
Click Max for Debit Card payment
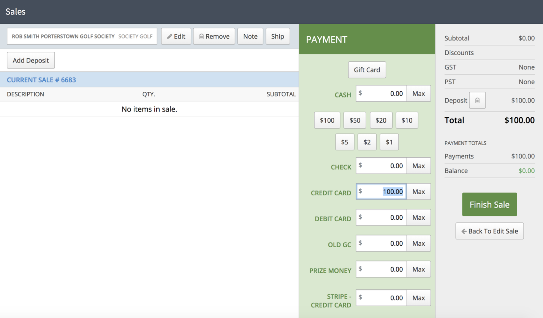(x=419, y=217)
